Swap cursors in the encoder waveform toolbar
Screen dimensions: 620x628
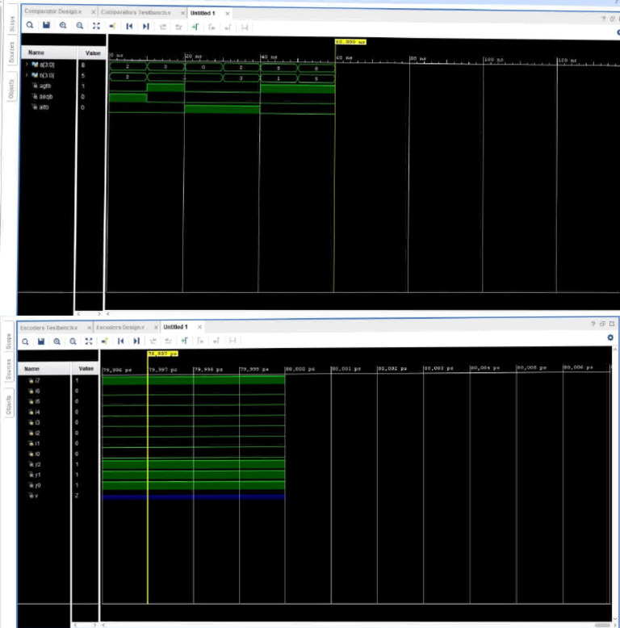[232, 341]
